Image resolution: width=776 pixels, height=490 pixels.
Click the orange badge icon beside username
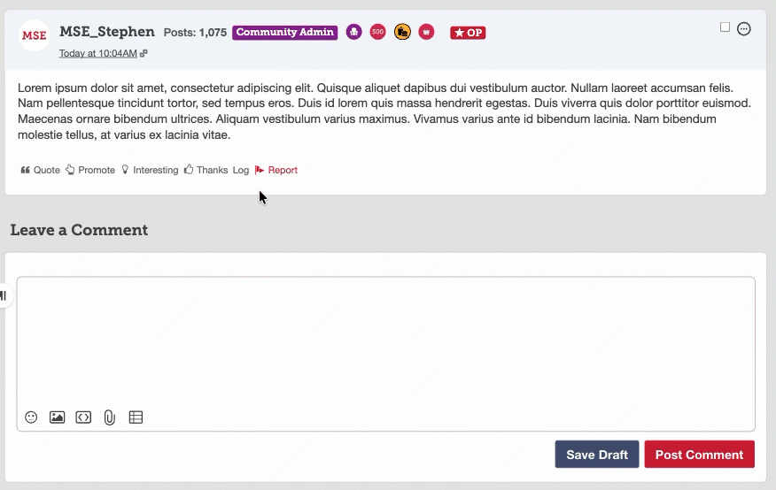point(402,33)
